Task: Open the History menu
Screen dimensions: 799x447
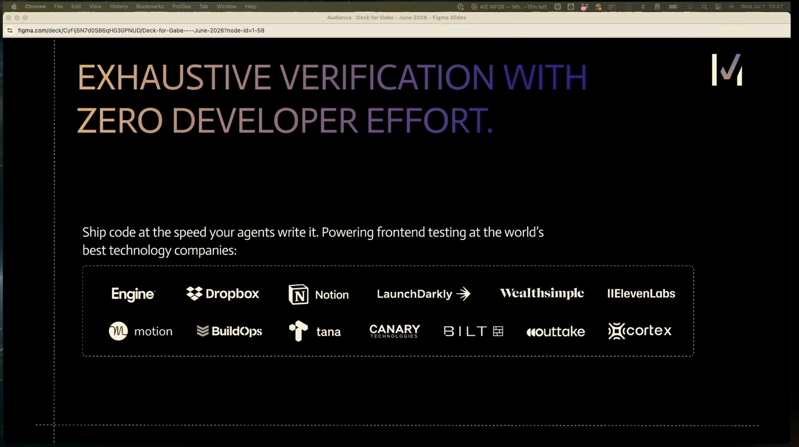Action: coord(119,7)
